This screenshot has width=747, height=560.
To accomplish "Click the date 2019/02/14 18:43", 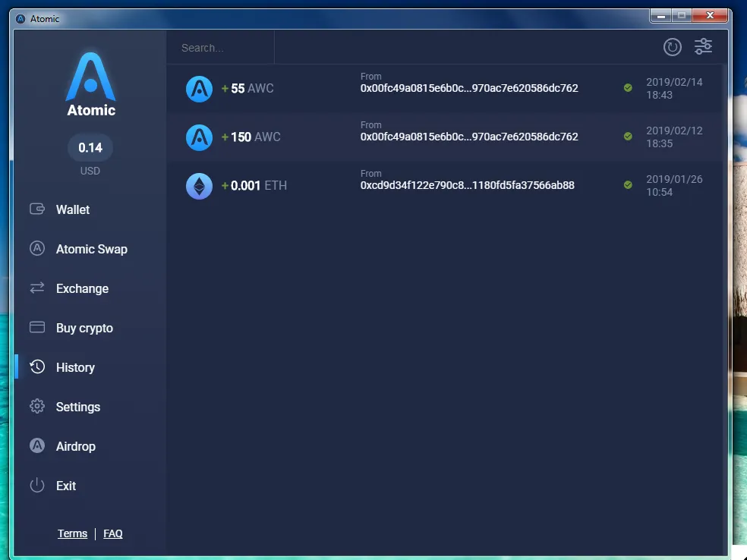I will coord(674,89).
